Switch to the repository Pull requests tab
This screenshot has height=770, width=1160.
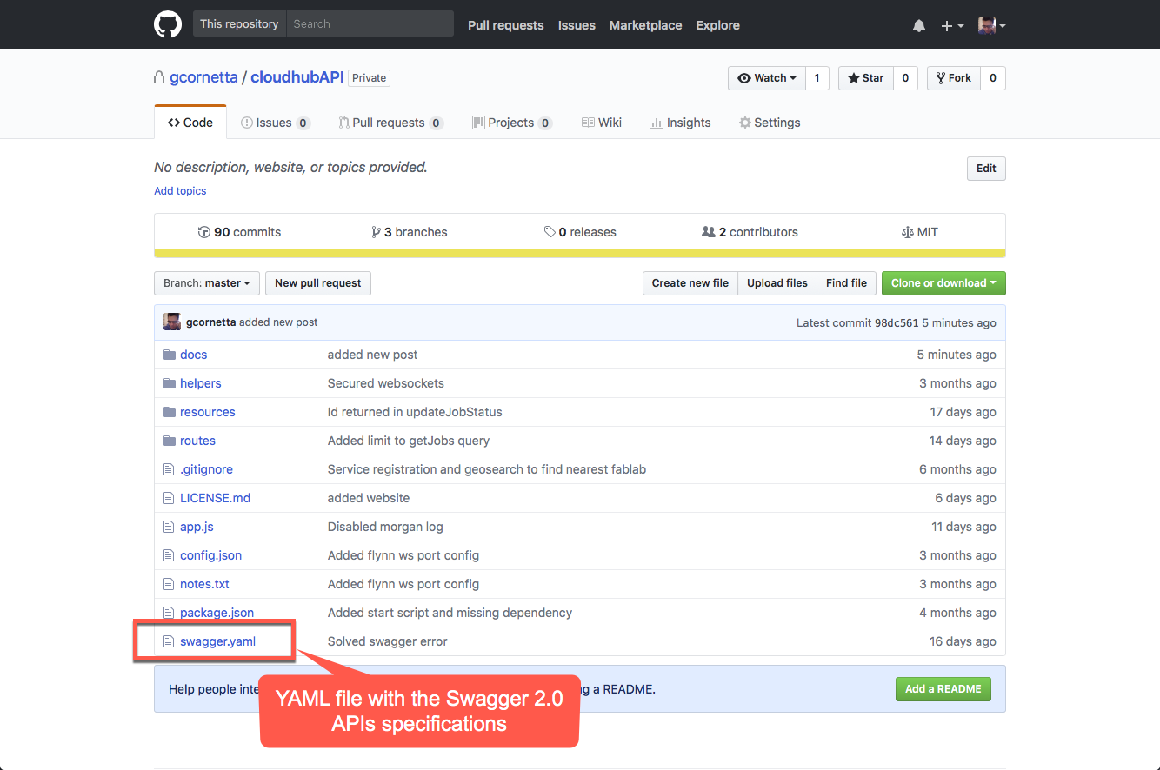[390, 123]
